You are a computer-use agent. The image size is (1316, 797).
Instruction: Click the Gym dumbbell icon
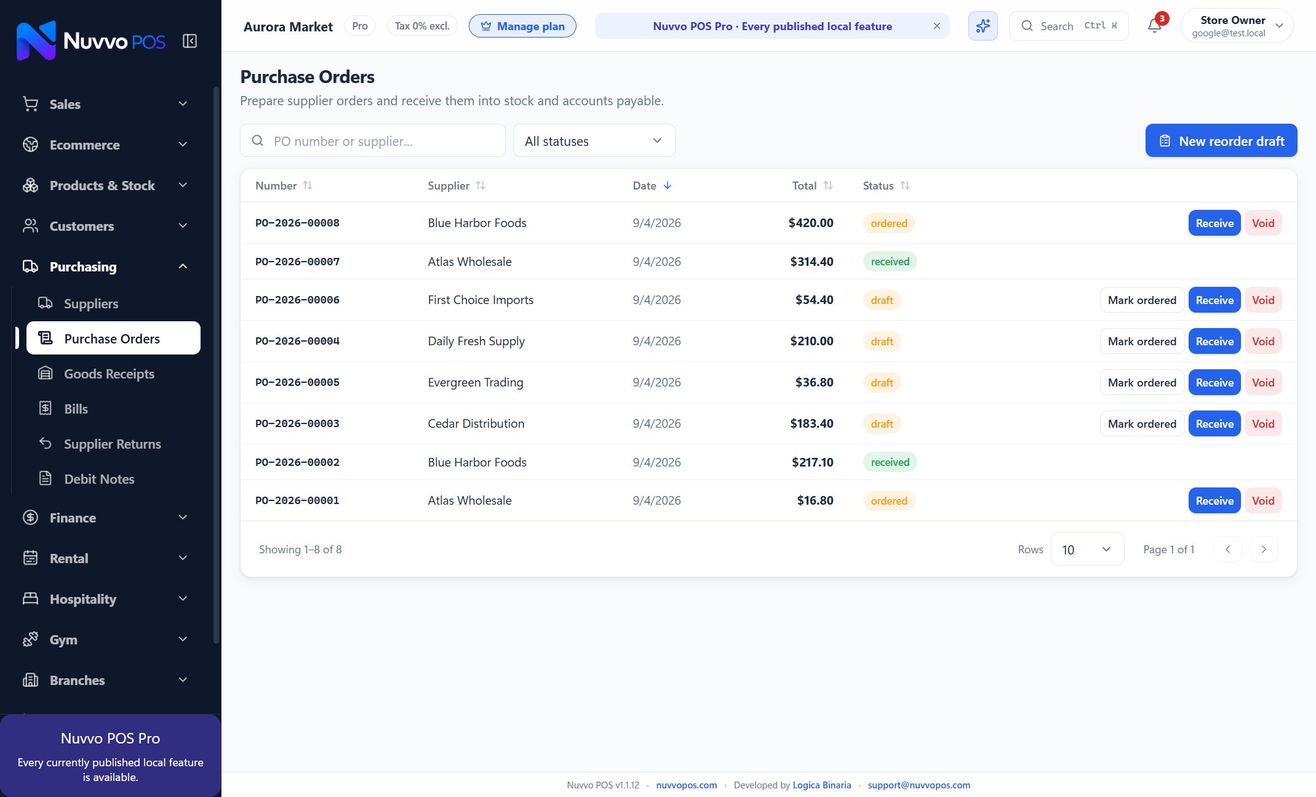[30, 639]
